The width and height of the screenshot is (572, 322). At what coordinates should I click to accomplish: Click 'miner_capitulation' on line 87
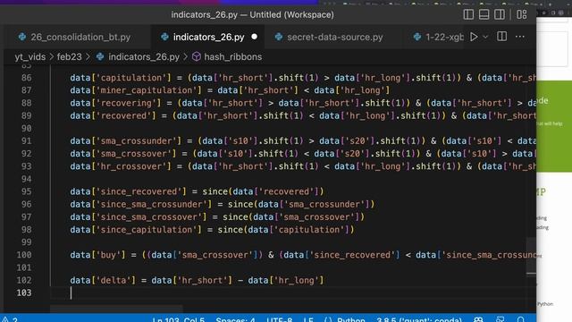point(148,90)
